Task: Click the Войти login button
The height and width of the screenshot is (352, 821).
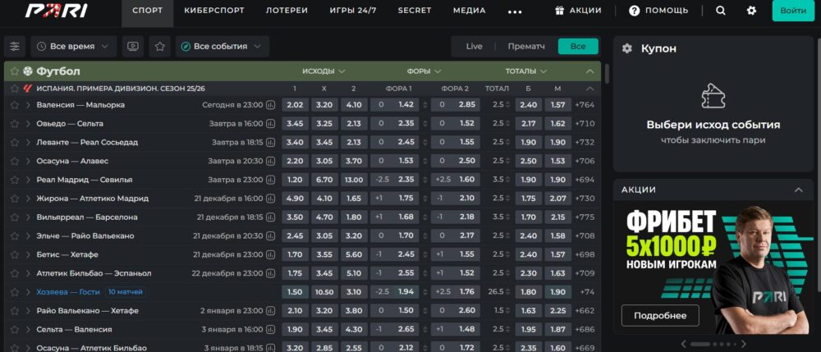Action: 793,11
